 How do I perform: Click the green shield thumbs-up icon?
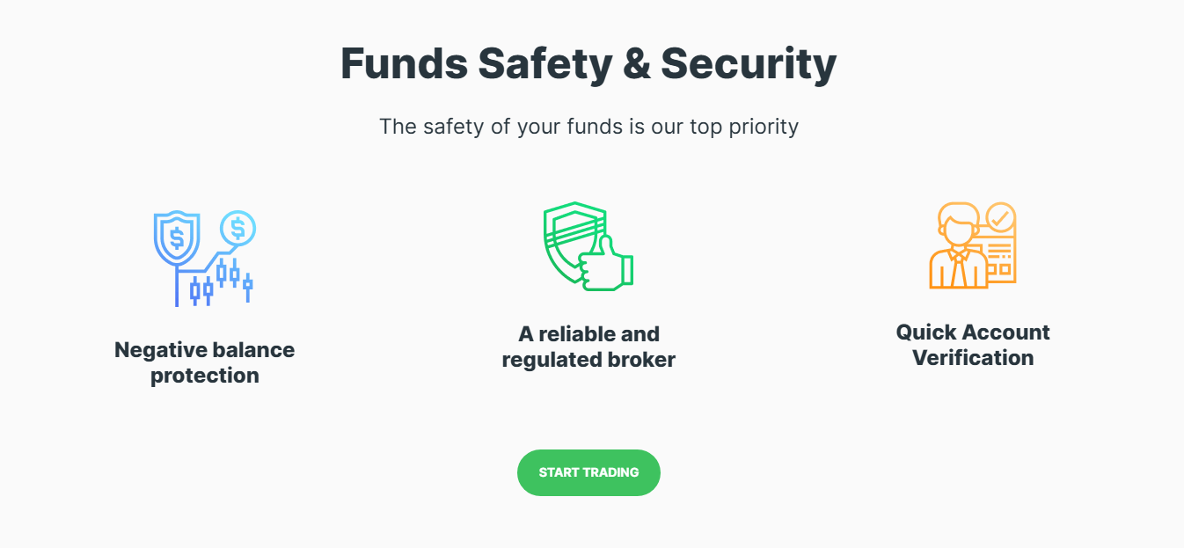[x=588, y=246]
